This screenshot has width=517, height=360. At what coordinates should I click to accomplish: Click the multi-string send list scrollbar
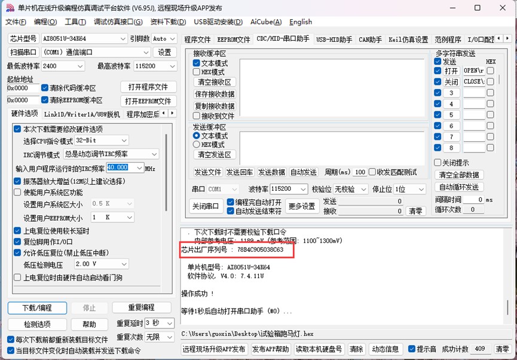(500, 79)
